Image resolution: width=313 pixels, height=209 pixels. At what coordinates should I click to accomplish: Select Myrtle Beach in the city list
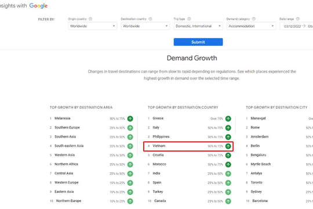pyautogui.click(x=261, y=164)
